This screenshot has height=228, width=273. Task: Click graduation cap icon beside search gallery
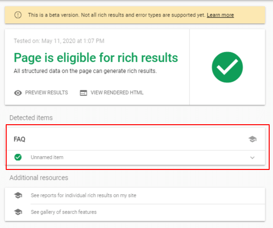pyautogui.click(x=18, y=212)
